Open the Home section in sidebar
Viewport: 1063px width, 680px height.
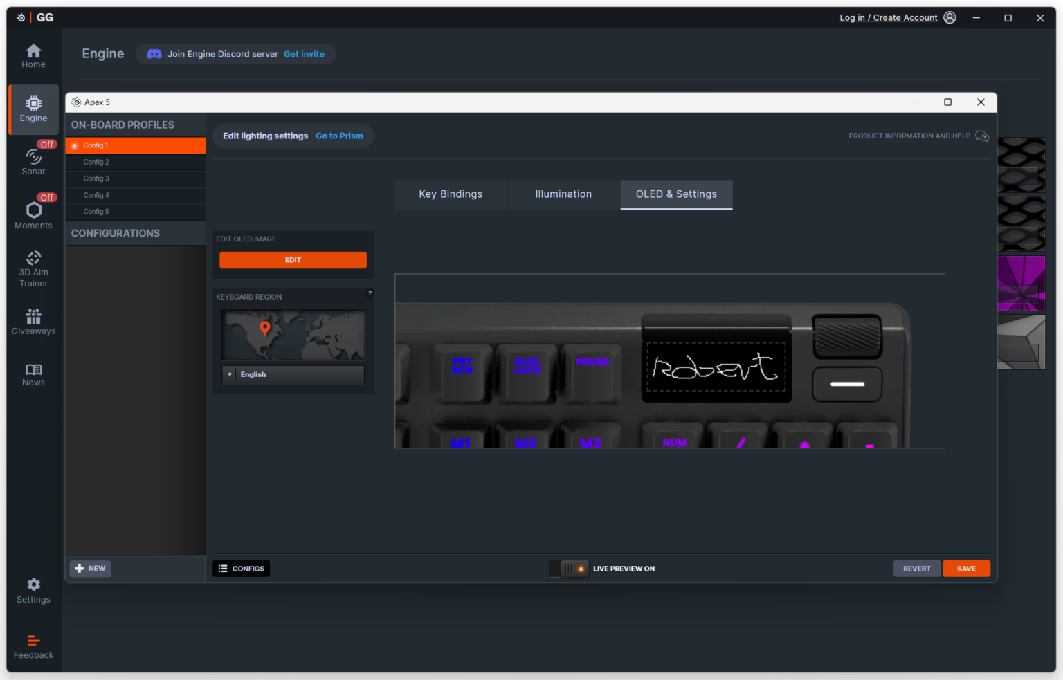pos(33,55)
